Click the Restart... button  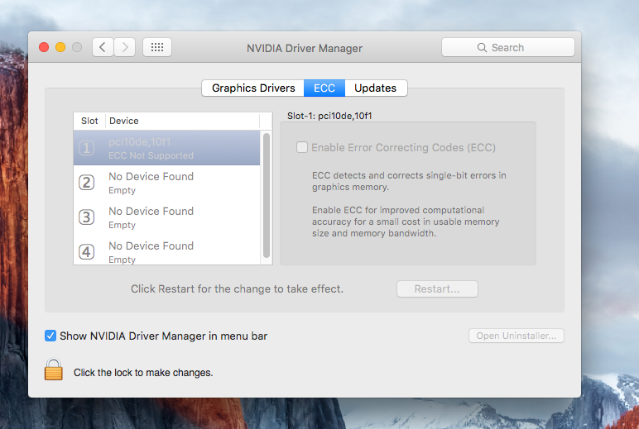pyautogui.click(x=437, y=289)
